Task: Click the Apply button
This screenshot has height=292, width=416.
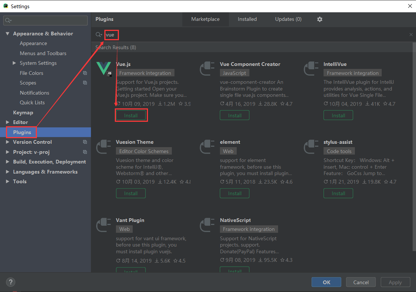Action: [x=395, y=282]
